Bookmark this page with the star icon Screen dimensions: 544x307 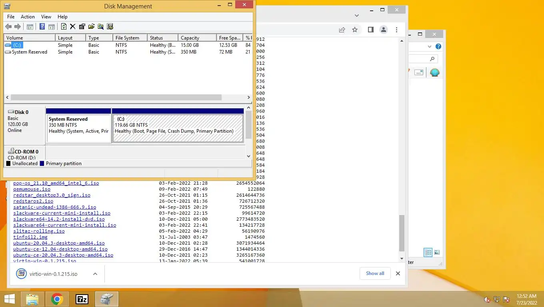[354, 30]
